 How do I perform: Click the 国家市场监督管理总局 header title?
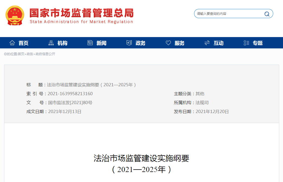(81, 13)
